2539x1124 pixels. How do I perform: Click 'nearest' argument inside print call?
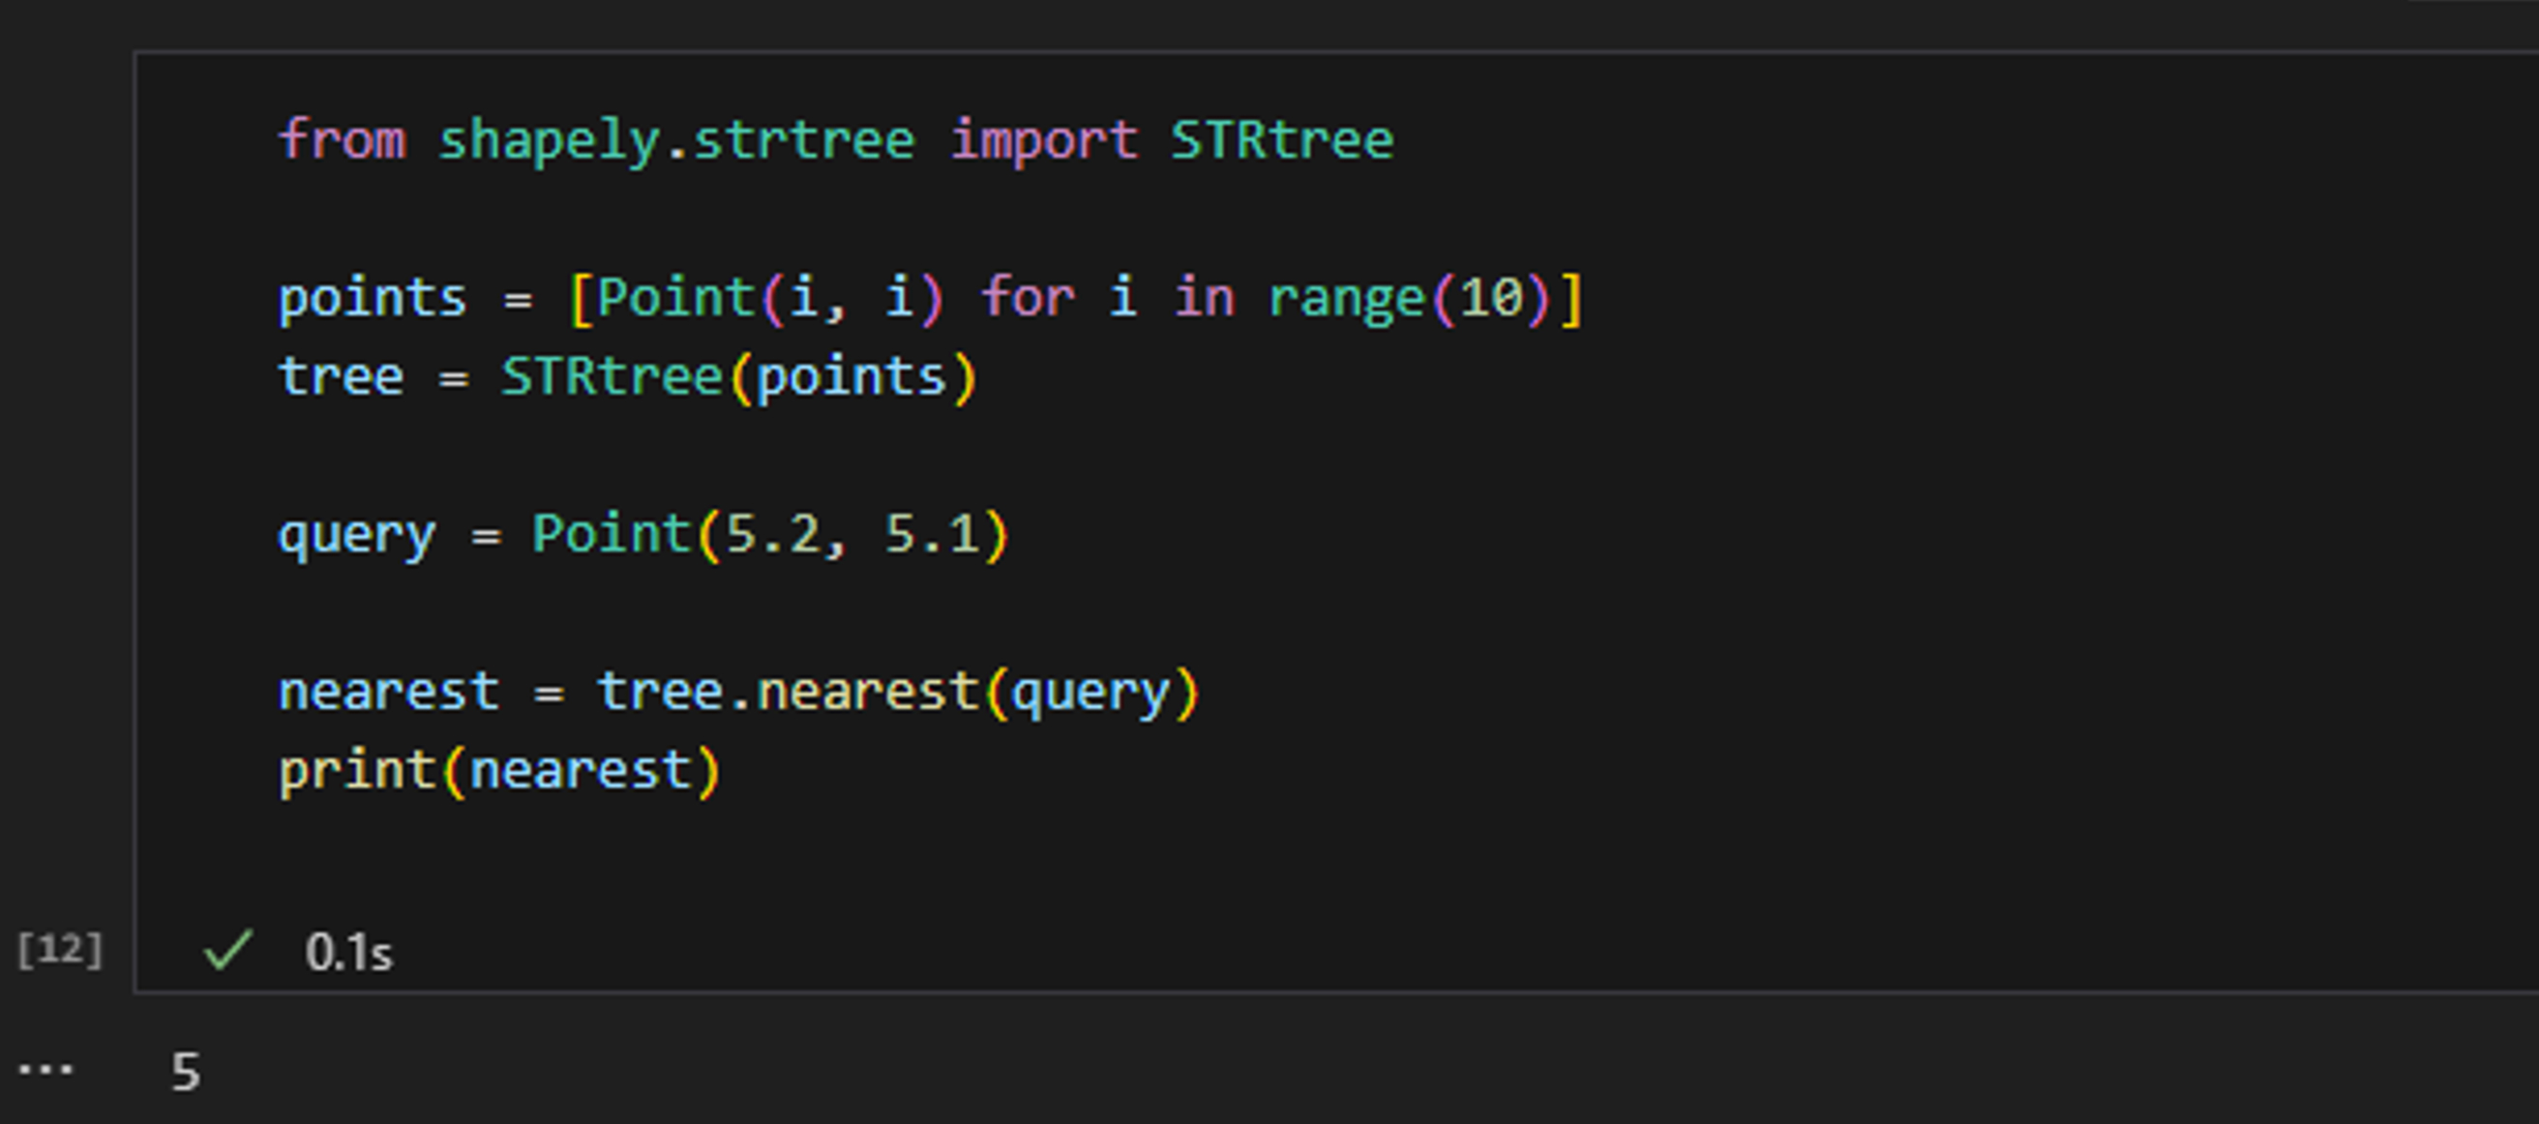[x=582, y=770]
